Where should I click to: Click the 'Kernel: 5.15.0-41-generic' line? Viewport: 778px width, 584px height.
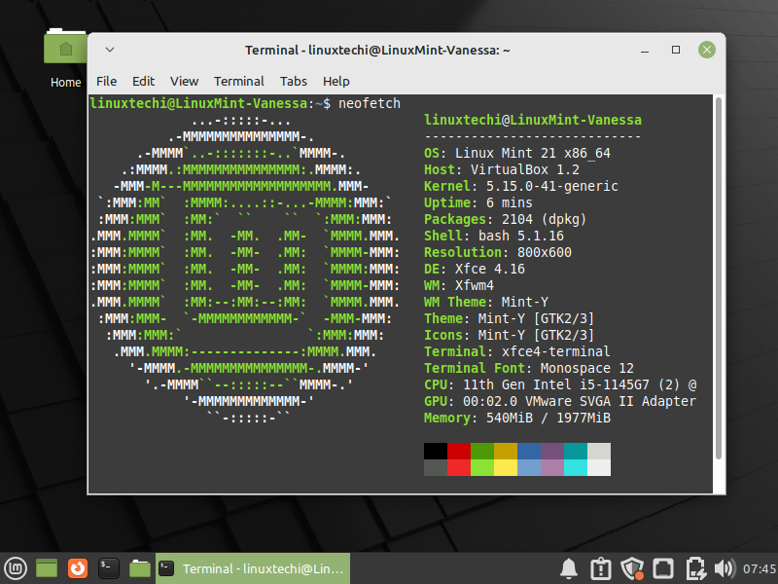tap(521, 186)
